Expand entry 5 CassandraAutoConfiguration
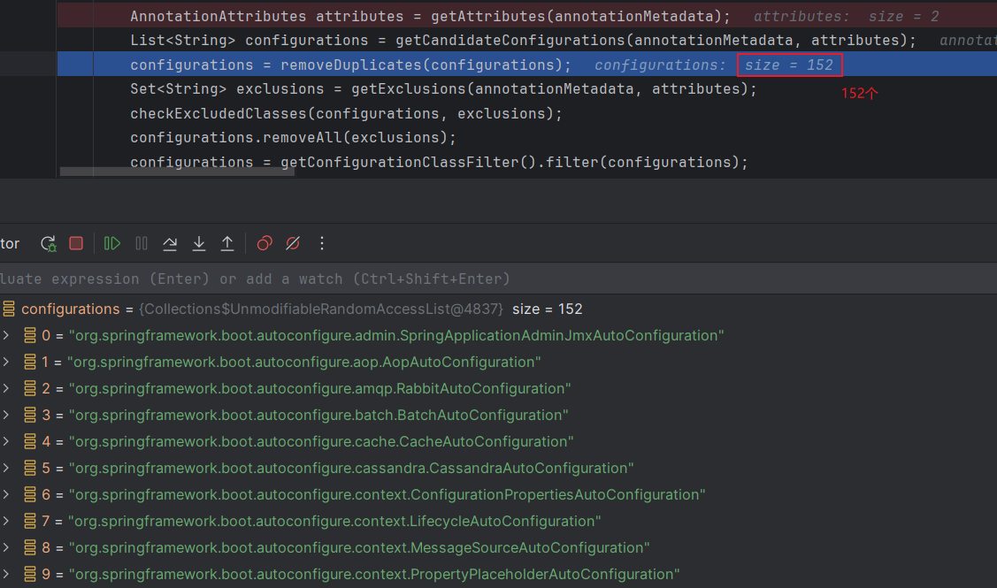997x588 pixels. (5, 468)
